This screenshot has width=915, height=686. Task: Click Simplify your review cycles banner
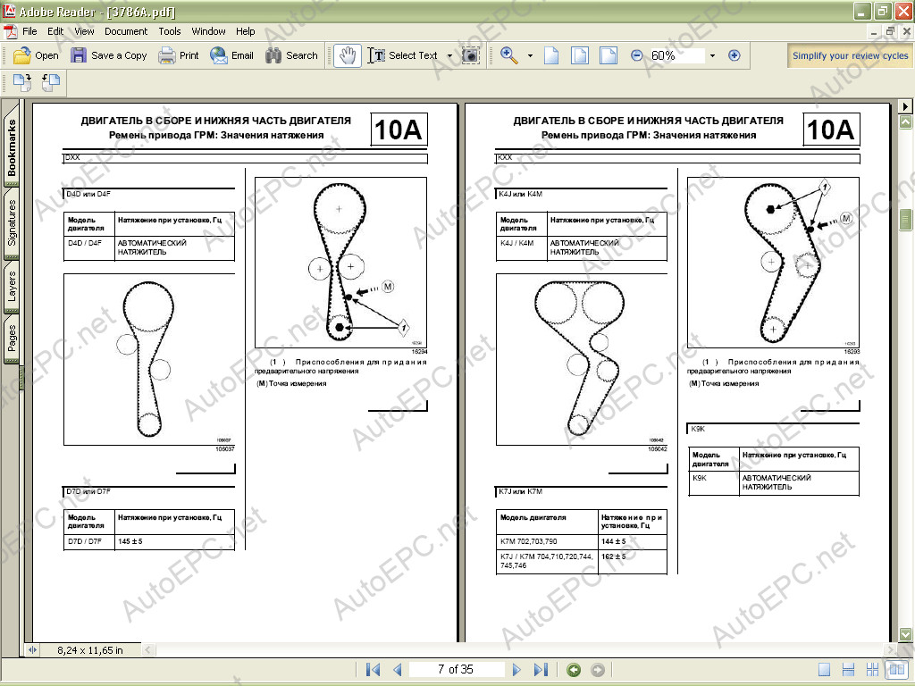[x=850, y=55]
